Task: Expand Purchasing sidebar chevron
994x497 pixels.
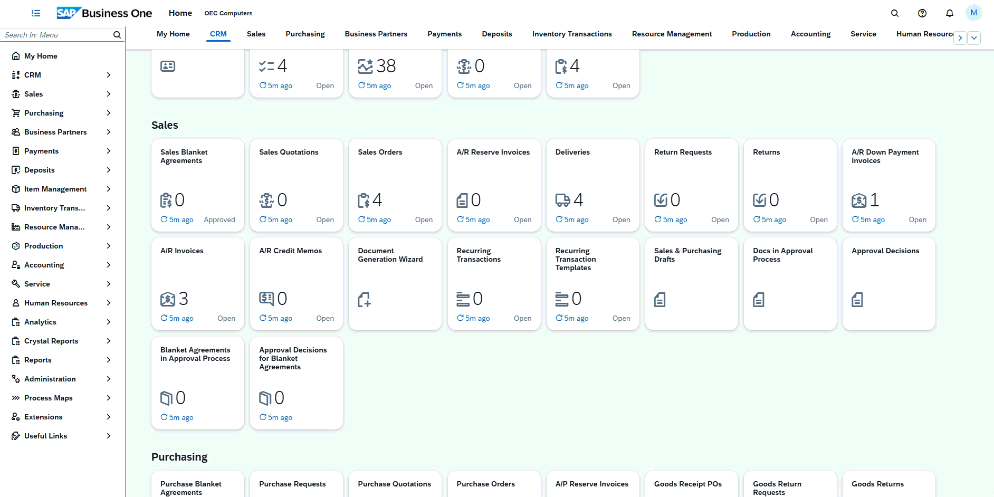Action: (x=109, y=113)
